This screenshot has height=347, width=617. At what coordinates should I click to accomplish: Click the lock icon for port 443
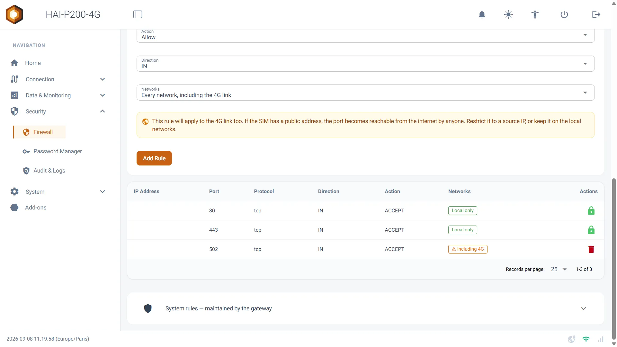click(591, 230)
